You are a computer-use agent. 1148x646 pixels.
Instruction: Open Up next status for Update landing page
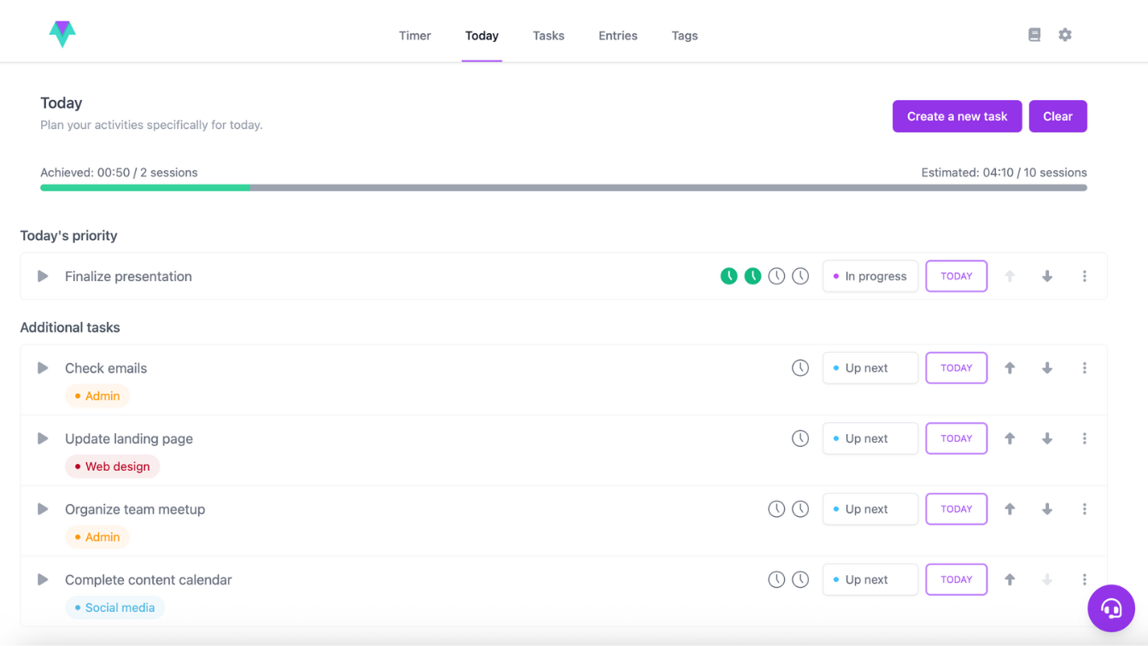870,438
